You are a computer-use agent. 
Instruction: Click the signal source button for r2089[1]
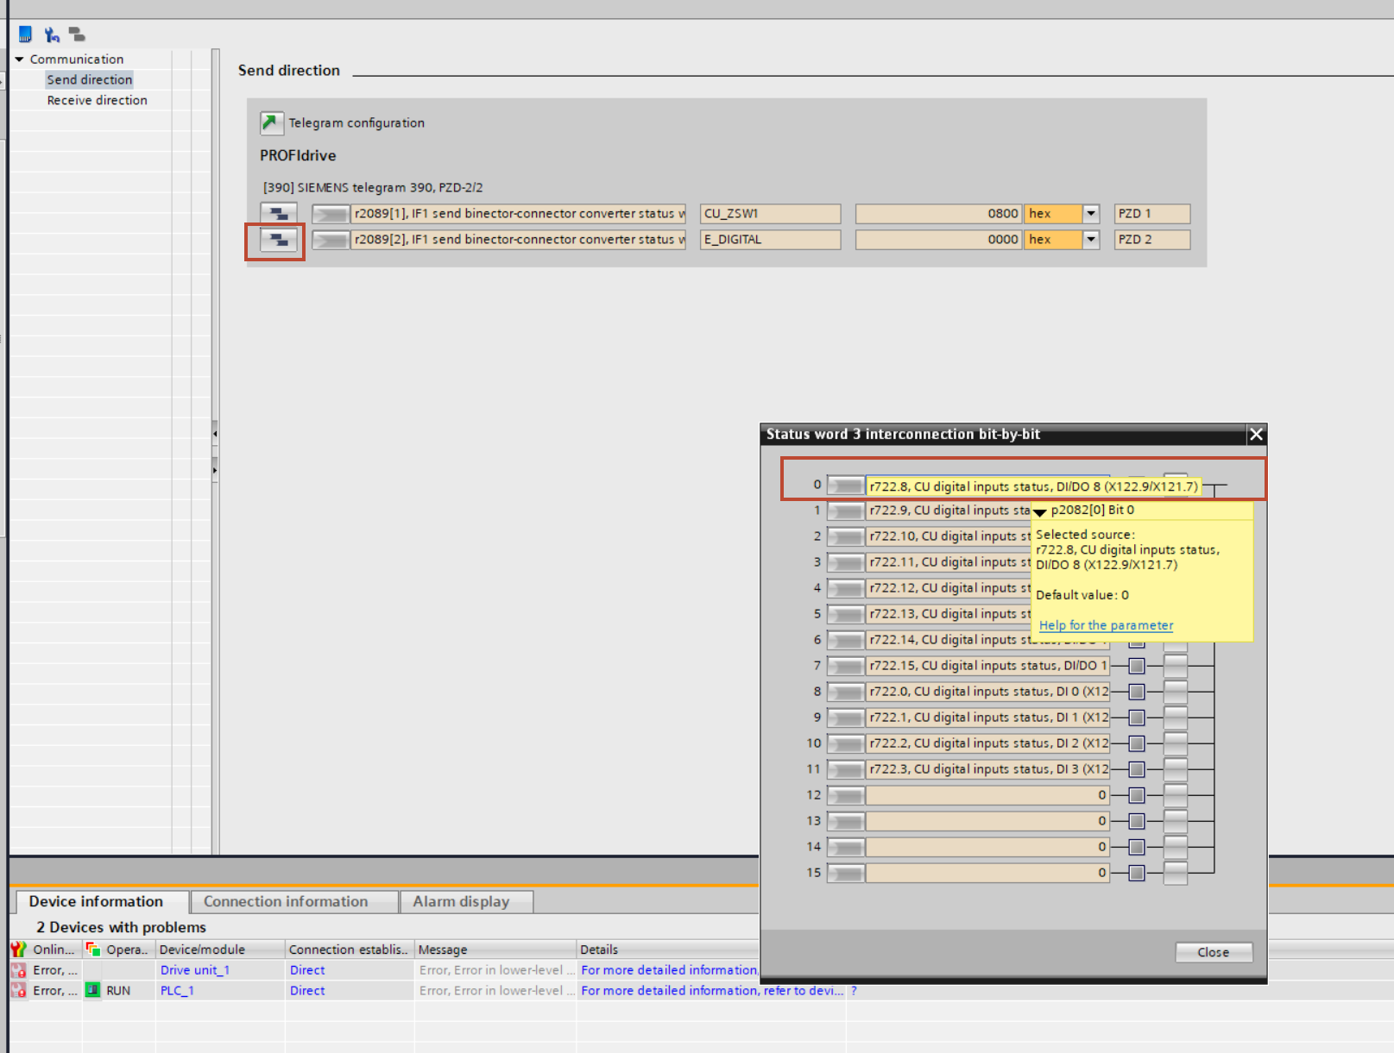tap(331, 214)
